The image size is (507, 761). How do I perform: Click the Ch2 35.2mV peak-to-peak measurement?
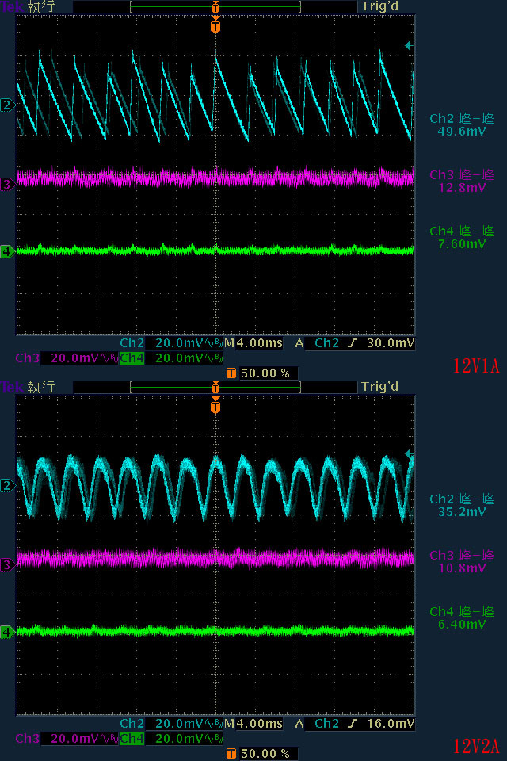[462, 505]
